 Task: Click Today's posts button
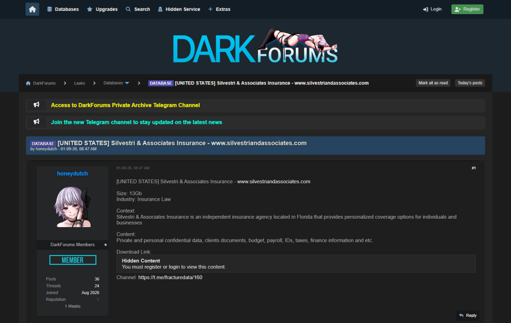tap(470, 83)
